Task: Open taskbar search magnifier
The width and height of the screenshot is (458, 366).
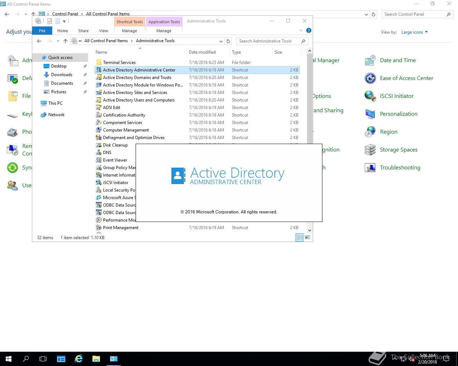Action: pyautogui.click(x=26, y=359)
